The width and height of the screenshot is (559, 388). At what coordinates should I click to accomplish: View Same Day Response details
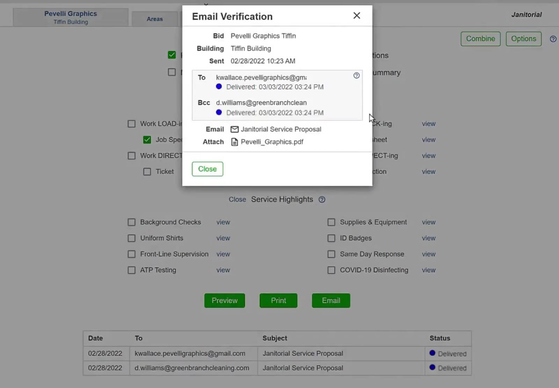428,254
